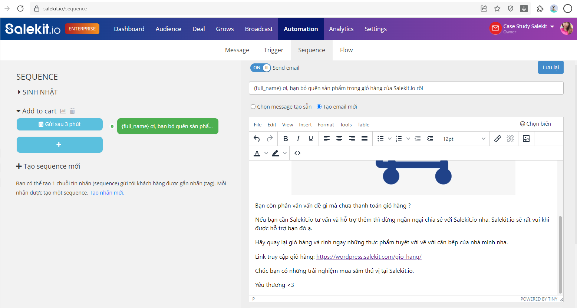577x308 pixels.
Task: Justify text alignment
Action: pos(365,139)
